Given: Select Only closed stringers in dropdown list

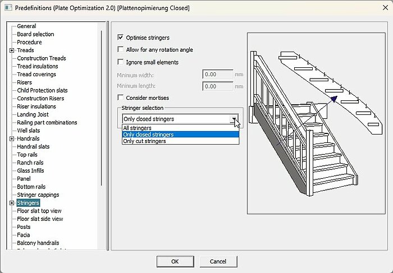Looking at the screenshot, I should point(180,135).
